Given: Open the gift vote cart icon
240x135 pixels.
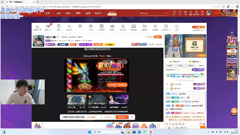Looking at the screenshot, I should click(101, 26).
